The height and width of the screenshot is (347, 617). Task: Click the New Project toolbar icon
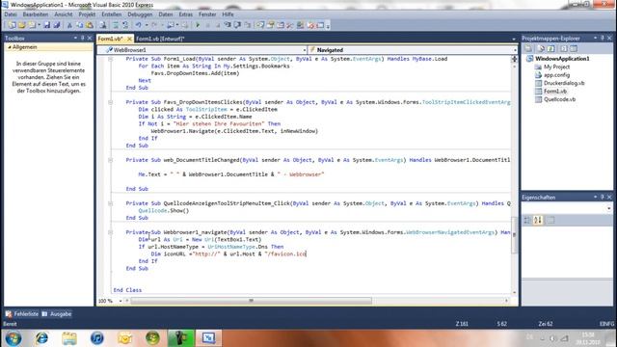point(12,25)
